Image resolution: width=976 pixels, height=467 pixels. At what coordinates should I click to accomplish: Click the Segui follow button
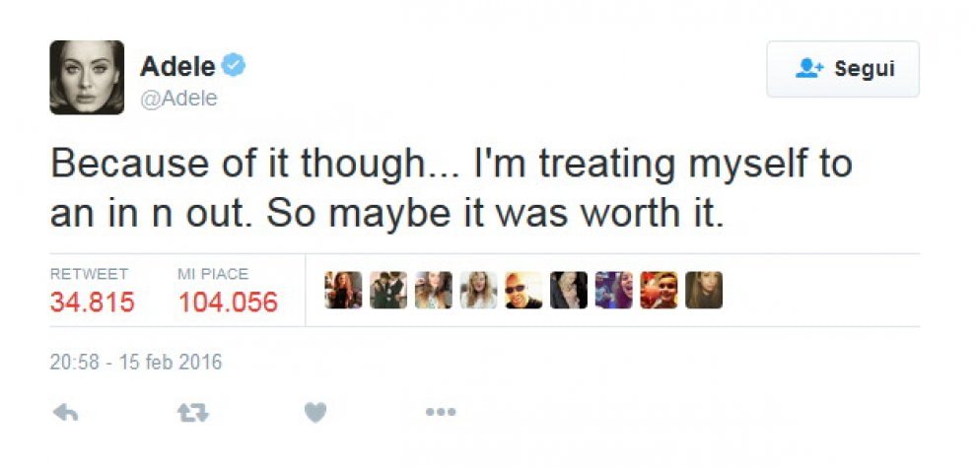click(843, 69)
